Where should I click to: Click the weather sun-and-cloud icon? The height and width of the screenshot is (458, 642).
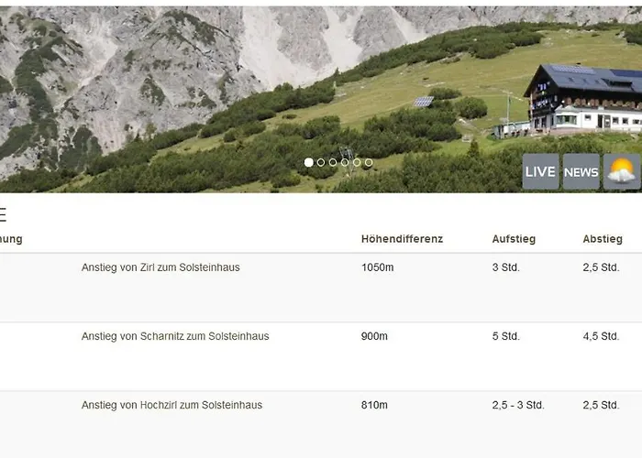(621, 172)
